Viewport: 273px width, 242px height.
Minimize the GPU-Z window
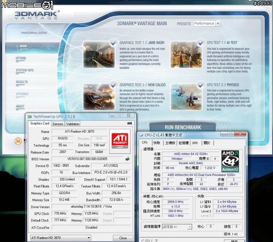pos(112,115)
